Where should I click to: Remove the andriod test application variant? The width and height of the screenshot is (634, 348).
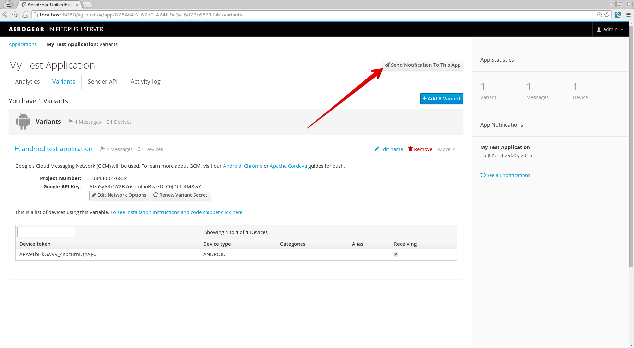point(420,149)
